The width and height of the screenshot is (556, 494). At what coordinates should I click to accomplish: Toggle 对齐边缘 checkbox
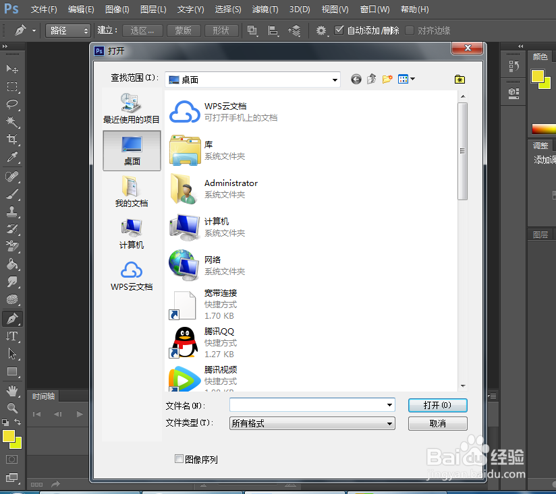(410, 30)
